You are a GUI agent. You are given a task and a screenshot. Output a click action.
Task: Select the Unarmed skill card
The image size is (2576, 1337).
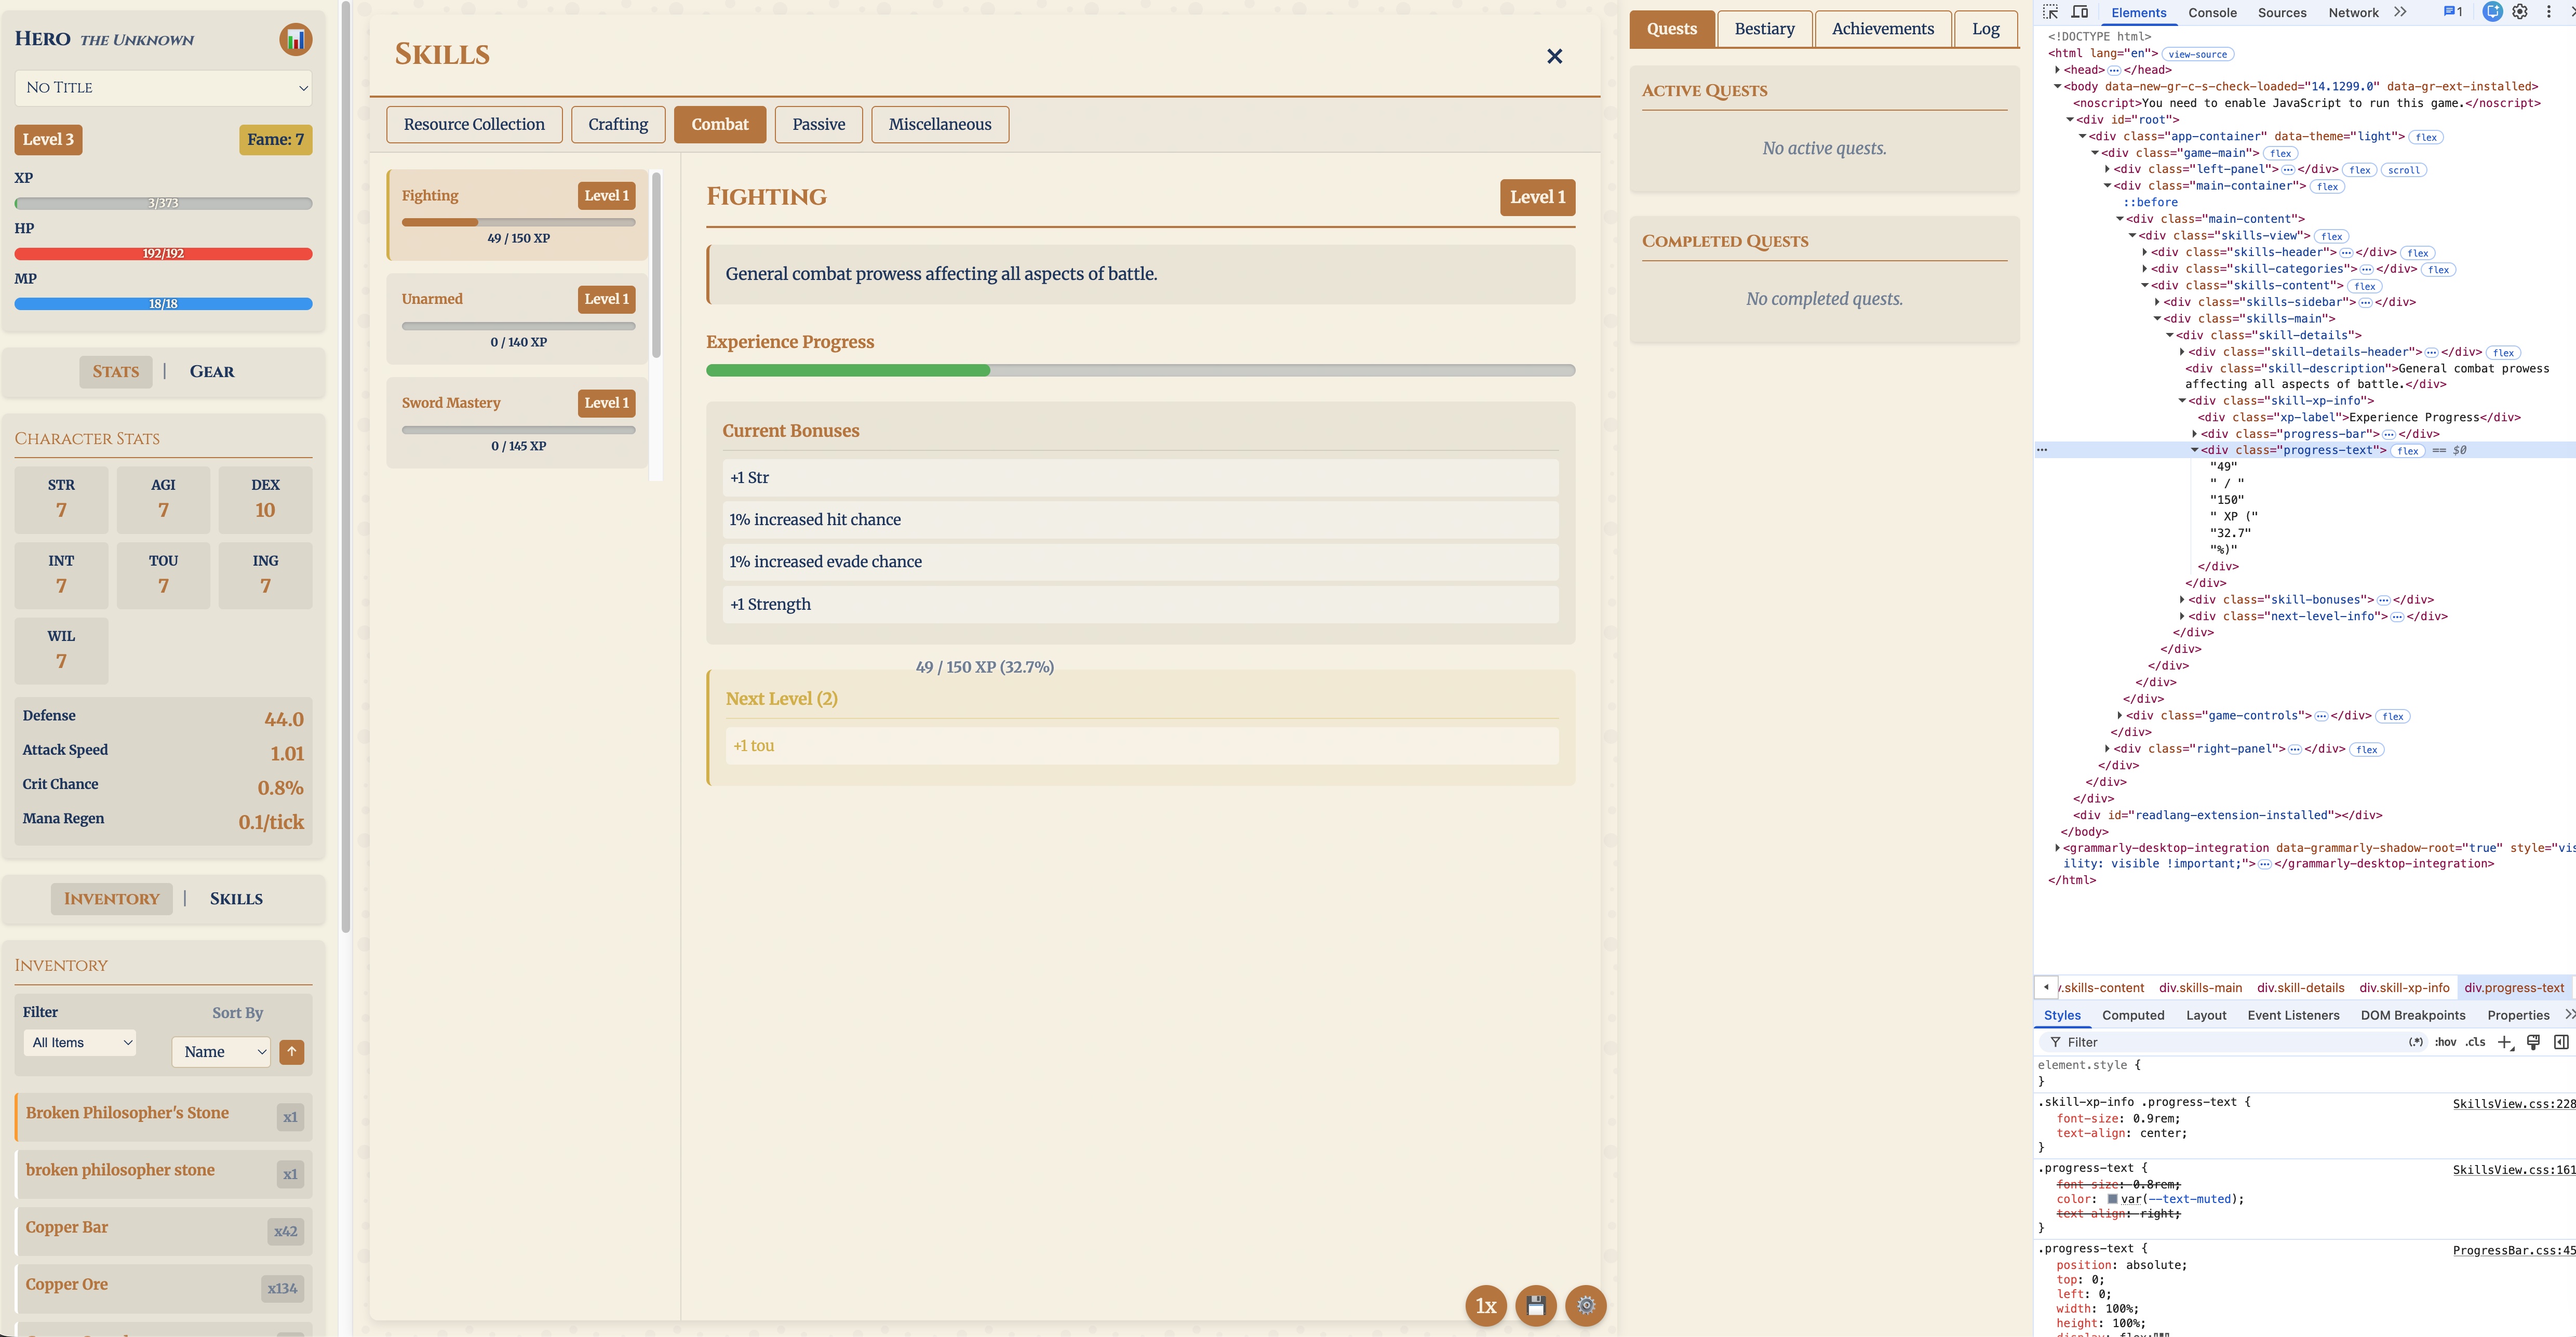518,319
